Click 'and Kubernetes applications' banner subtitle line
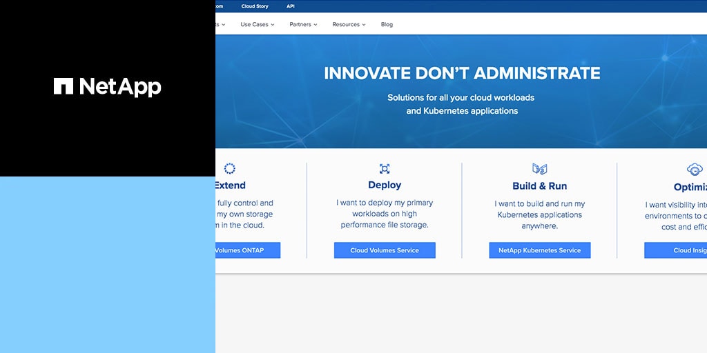This screenshot has height=353, width=707. point(462,111)
